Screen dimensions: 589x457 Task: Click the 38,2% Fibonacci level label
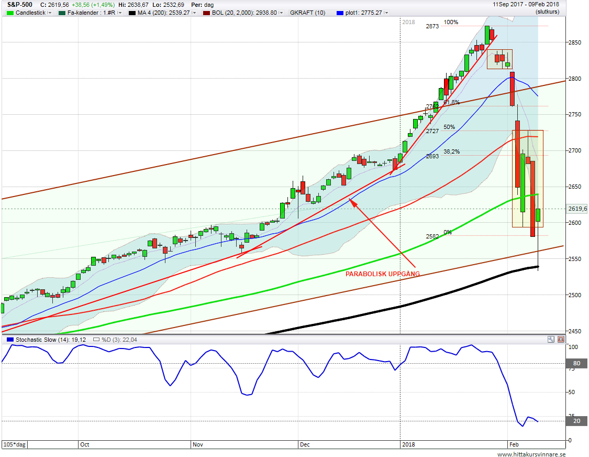pos(451,151)
